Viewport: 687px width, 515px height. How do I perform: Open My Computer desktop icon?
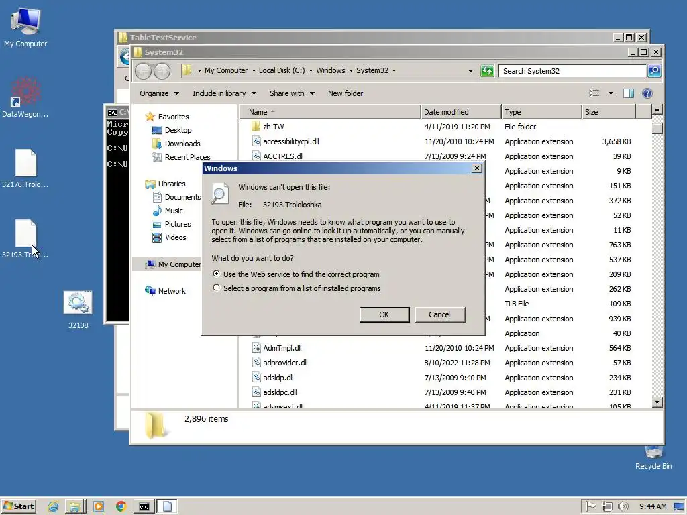click(x=25, y=27)
